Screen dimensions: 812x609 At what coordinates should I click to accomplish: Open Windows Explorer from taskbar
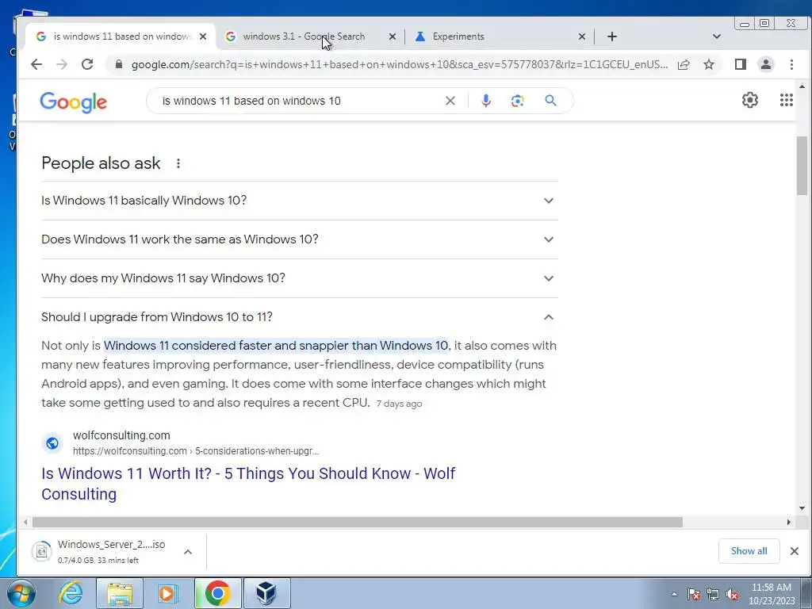pos(120,593)
